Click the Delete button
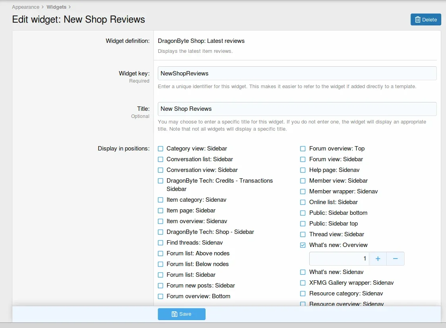446x328 pixels. 425,19
